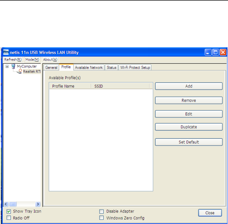Check the Disable Adapter checkbox
228x224 pixels.
coord(101,211)
